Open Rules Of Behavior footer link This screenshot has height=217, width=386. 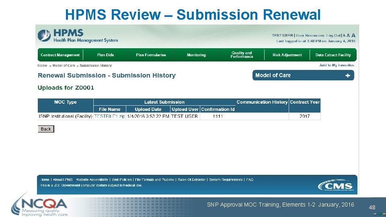pyautogui.click(x=191, y=180)
